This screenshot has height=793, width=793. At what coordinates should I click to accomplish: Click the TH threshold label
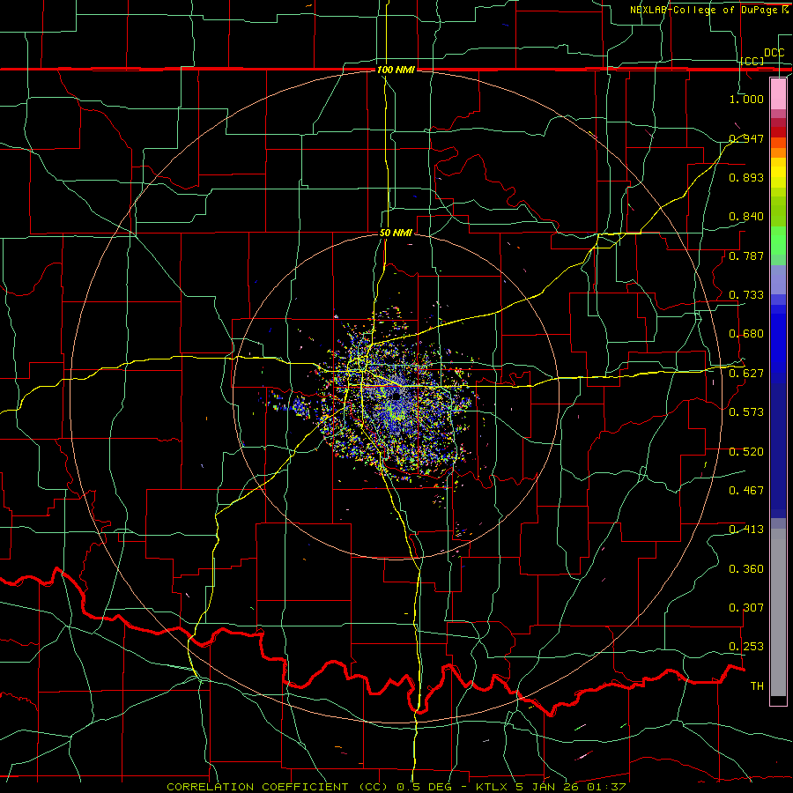coord(757,686)
